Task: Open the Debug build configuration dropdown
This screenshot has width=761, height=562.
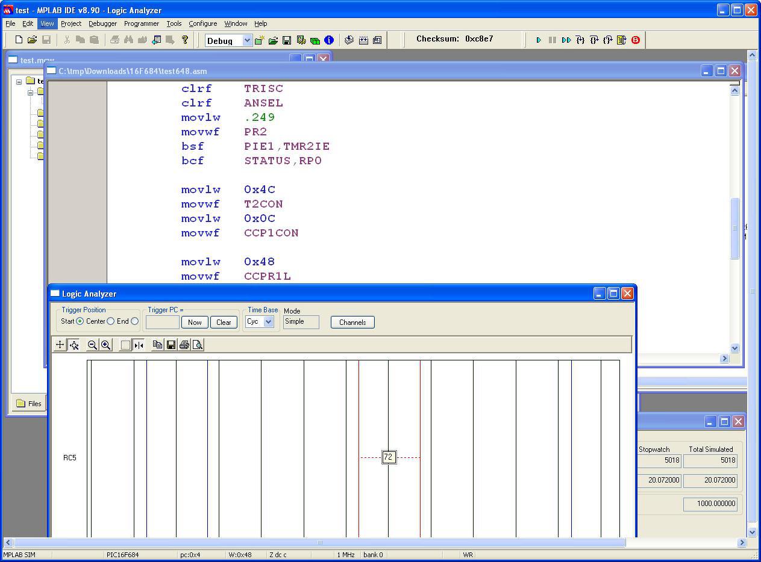Action: click(246, 40)
